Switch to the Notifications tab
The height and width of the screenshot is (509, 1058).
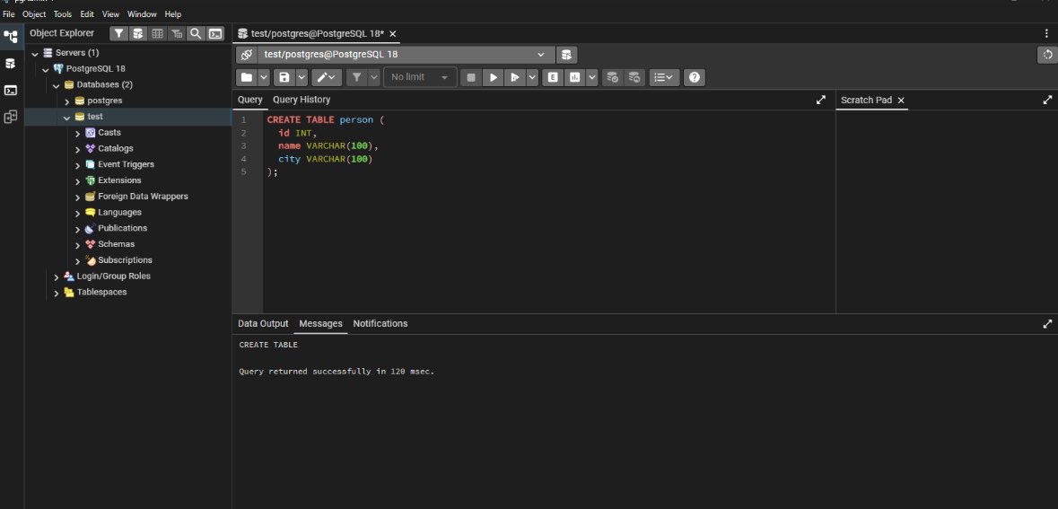(380, 324)
